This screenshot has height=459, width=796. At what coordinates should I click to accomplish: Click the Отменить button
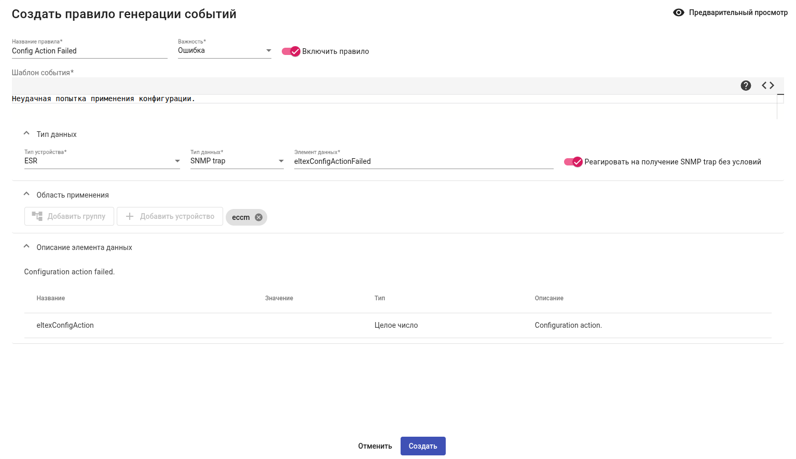(x=375, y=446)
